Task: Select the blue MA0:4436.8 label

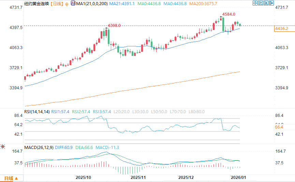Action: (x=175, y=3)
